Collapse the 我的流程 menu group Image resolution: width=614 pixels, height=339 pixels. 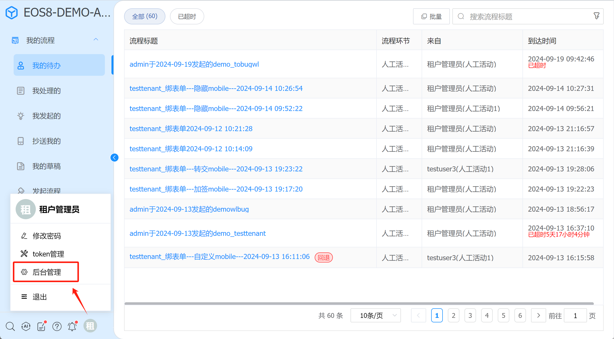point(96,40)
